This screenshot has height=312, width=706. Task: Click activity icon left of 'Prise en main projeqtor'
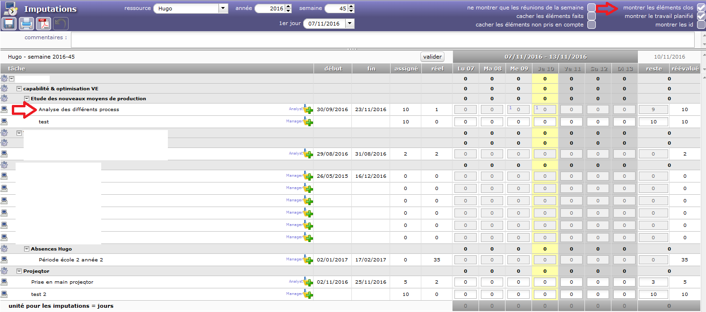[4, 282]
